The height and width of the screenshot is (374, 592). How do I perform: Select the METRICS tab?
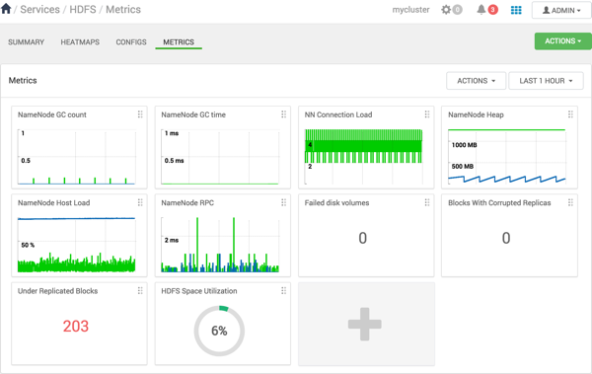179,41
